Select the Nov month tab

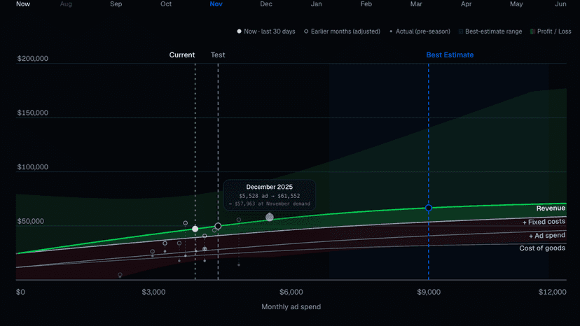pyautogui.click(x=216, y=4)
